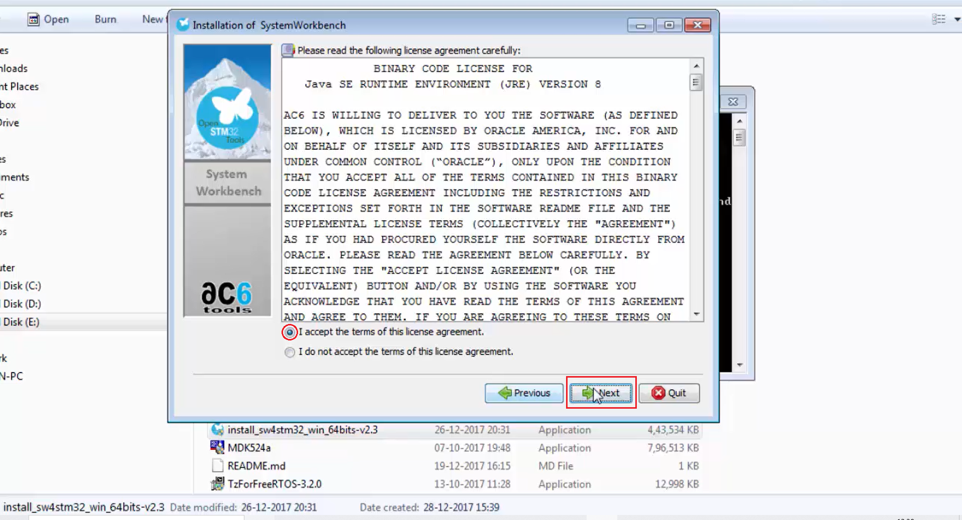The width and height of the screenshot is (962, 520).
Task: Click the install_sw4stm32_win_64bits-v2.3 file icon
Action: 217,430
